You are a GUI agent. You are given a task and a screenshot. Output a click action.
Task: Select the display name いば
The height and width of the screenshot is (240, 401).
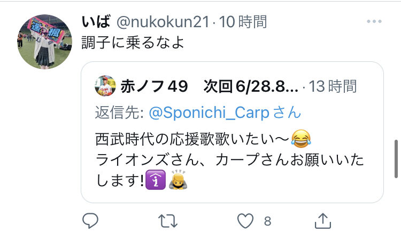coord(96,21)
